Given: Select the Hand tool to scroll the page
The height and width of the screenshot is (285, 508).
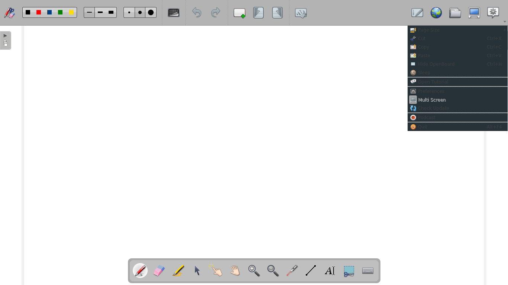Looking at the screenshot, I should tap(235, 271).
